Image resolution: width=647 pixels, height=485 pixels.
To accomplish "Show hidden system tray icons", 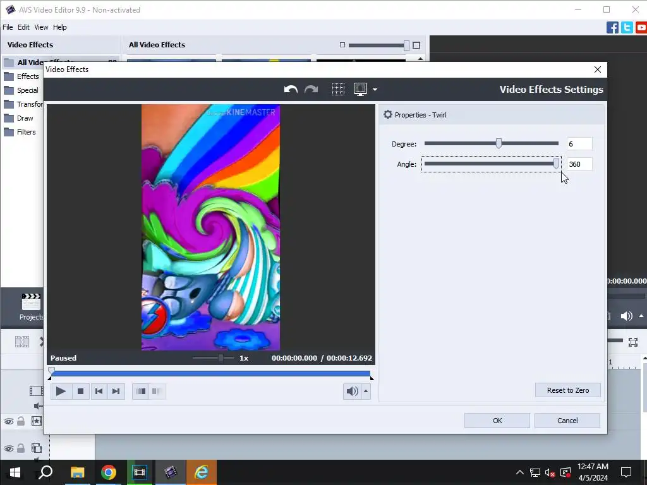I will pos(520,472).
